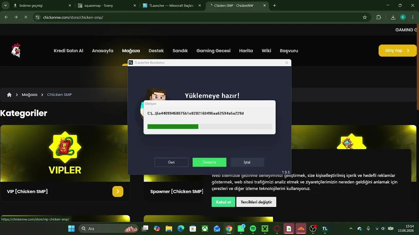Open Microsoft Store from the taskbar

click(x=193, y=228)
